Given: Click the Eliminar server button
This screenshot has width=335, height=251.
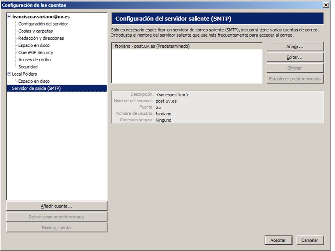Looking at the screenshot, I should [295, 68].
